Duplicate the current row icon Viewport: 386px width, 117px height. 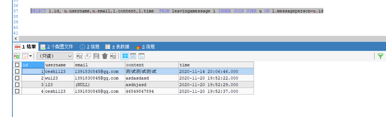pyautogui.click(x=88, y=56)
